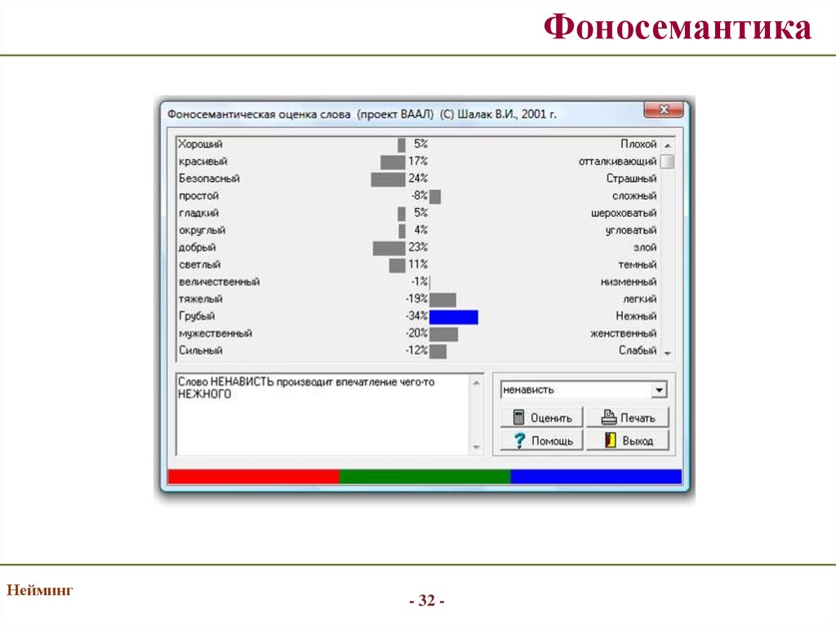Screen dimensions: 836x626
Task: Click the женственный label
Action: [x=623, y=333]
